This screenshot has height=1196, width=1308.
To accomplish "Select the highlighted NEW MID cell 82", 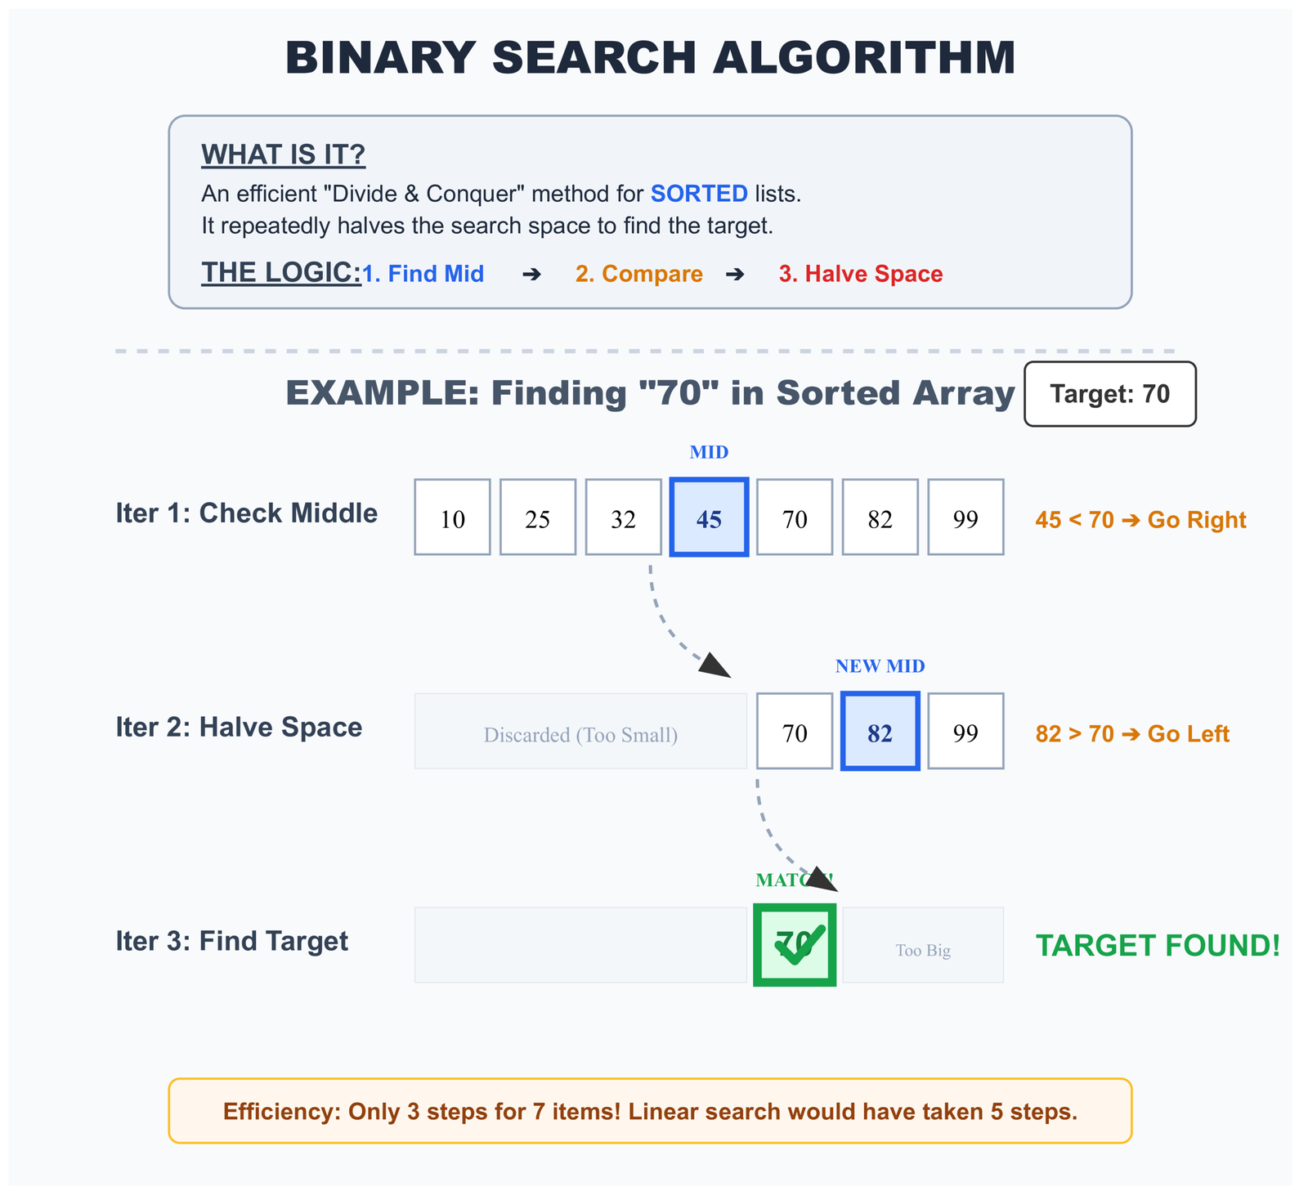I will tap(880, 732).
